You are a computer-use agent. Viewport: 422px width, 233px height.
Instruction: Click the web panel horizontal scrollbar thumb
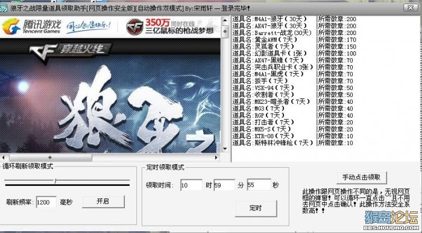[x=50, y=158]
